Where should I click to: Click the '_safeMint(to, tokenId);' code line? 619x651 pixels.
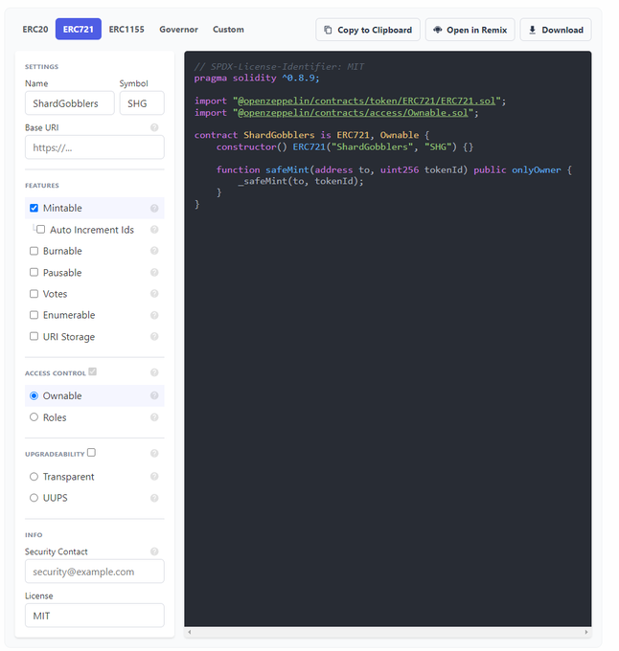(x=301, y=181)
